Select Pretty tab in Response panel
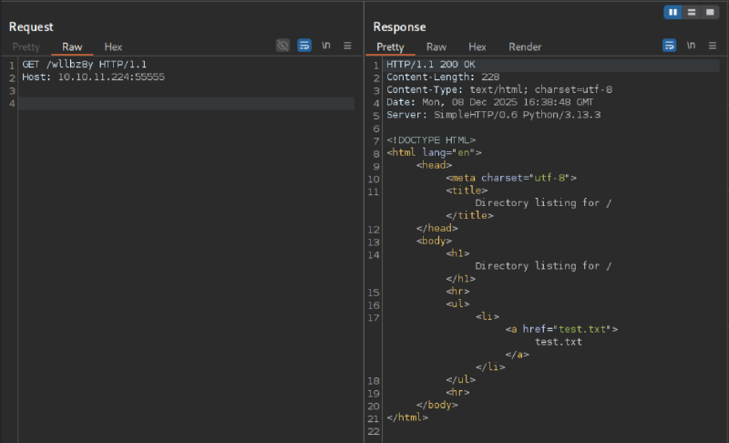 coord(390,46)
